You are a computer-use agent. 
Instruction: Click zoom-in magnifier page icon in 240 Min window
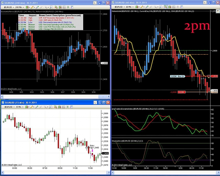pyautogui.click(x=51, y=7)
